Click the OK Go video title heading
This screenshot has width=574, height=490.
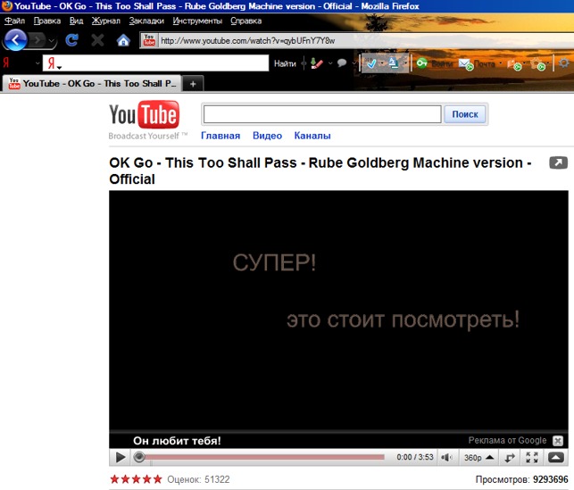tap(320, 170)
